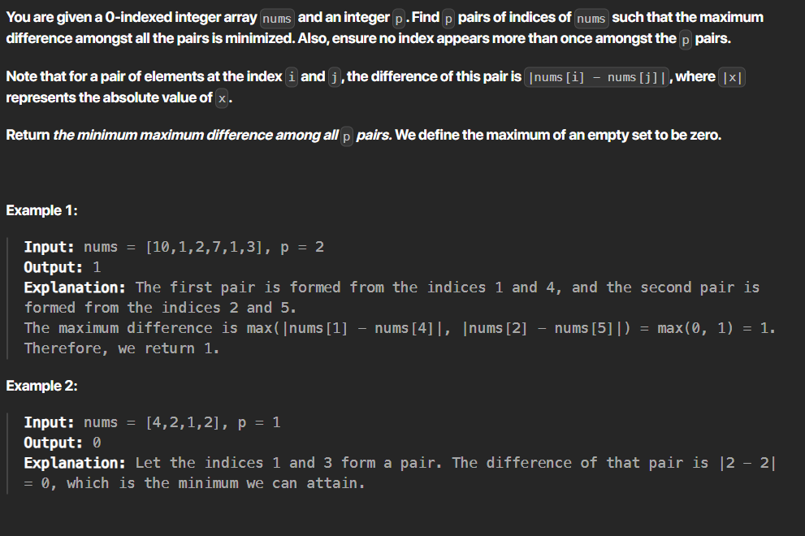Viewport: 805px width, 536px height.
Task: Click the inline 'i' code tag
Action: coord(292,77)
